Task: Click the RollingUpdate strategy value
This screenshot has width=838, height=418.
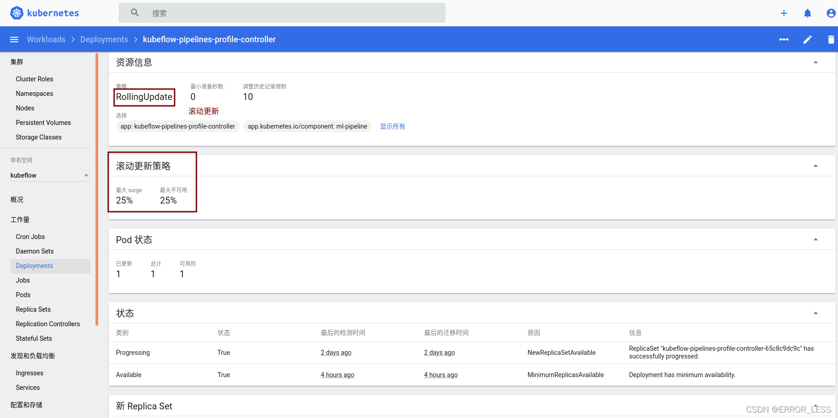Action: (144, 97)
